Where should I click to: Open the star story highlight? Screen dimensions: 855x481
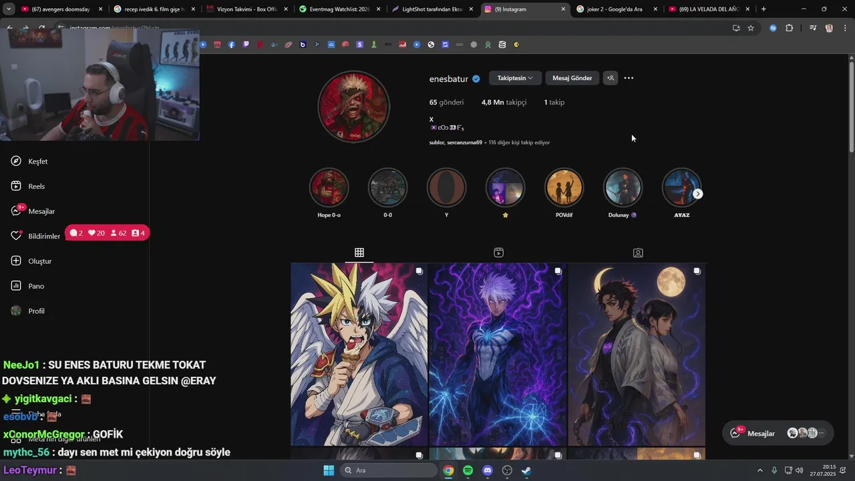click(505, 188)
